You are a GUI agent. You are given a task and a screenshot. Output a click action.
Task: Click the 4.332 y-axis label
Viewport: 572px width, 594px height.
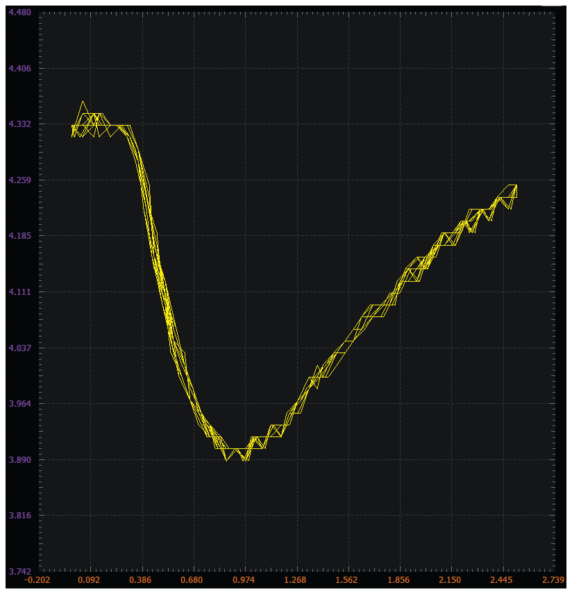tap(20, 124)
